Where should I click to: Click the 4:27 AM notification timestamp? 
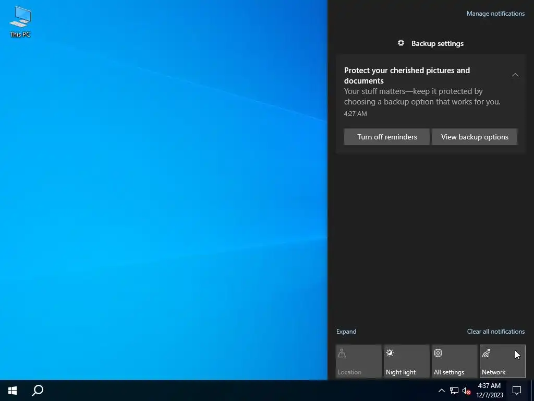coord(355,113)
